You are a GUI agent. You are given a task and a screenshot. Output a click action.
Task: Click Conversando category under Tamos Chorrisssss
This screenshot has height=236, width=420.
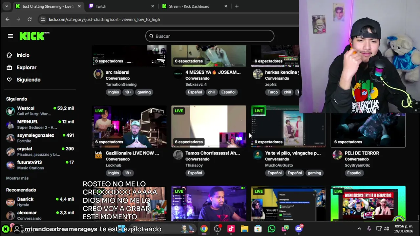[197, 159]
